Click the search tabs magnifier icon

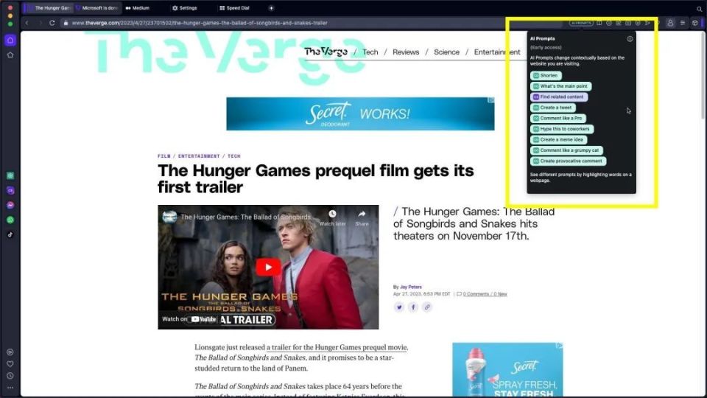700,8
